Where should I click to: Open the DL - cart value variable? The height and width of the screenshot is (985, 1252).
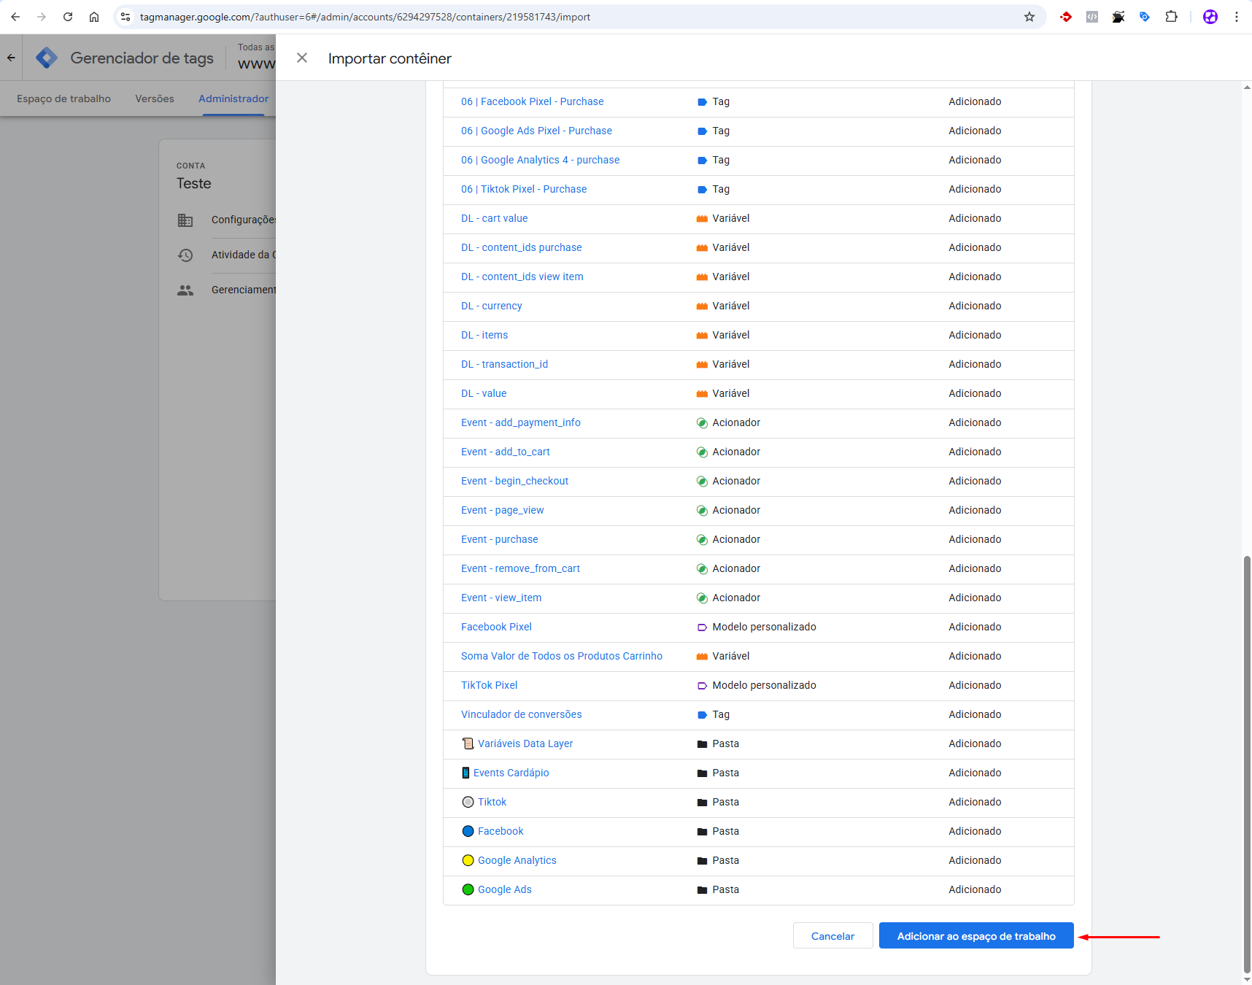pos(494,218)
